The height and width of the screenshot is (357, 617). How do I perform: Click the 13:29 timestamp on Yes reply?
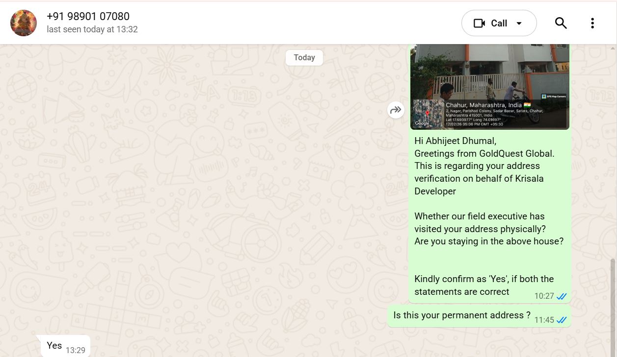tap(76, 350)
